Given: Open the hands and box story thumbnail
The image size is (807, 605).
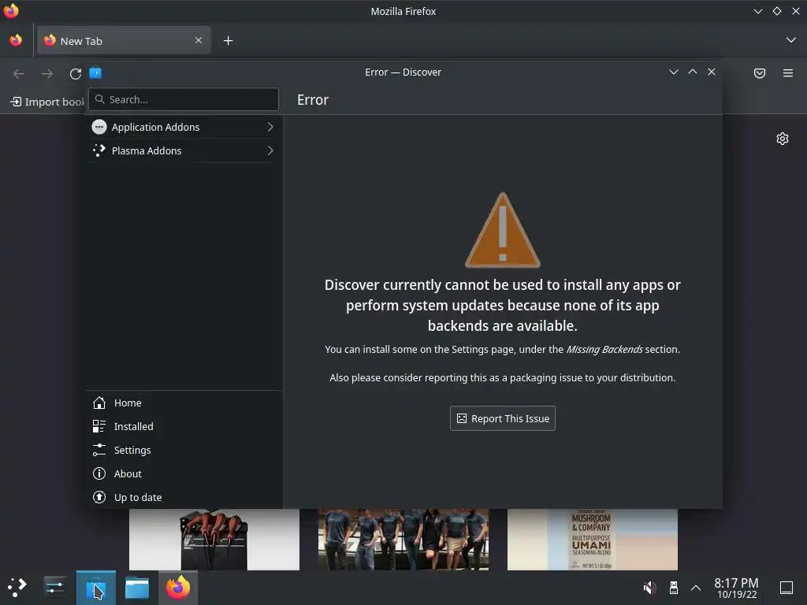Looking at the screenshot, I should coord(214,540).
